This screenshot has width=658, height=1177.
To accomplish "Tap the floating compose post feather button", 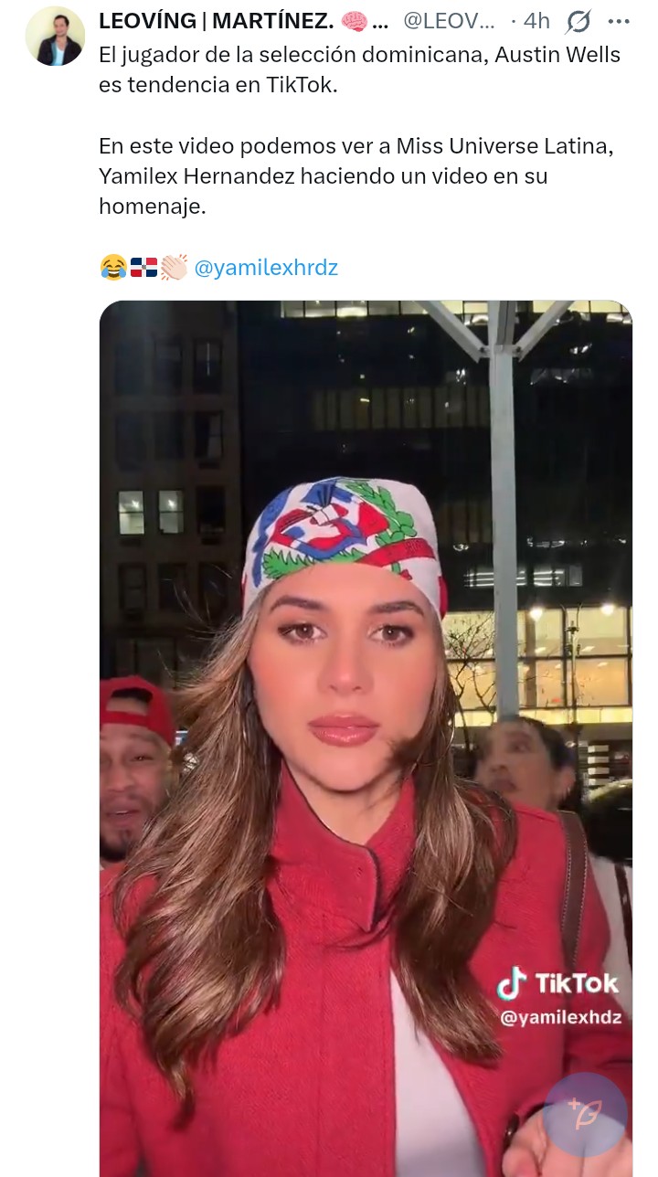I will (x=585, y=1115).
